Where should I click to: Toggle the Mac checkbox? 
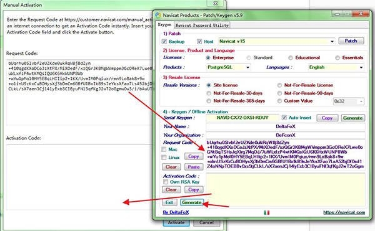(x=164, y=149)
